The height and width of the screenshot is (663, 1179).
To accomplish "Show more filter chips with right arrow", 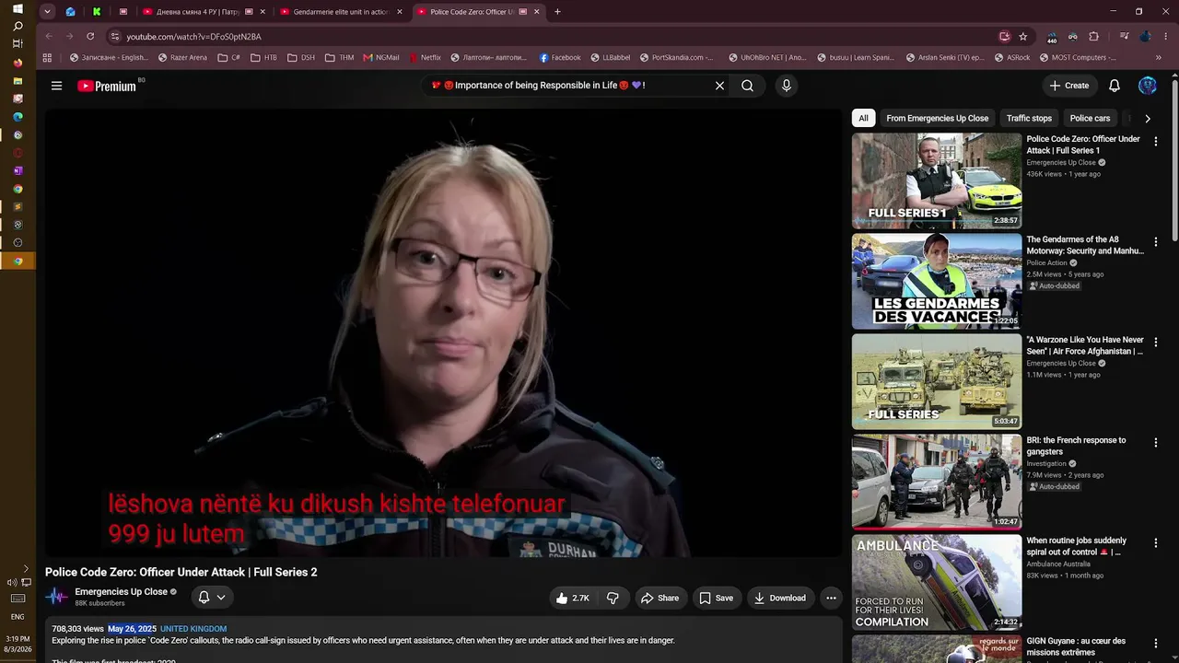I will [1147, 118].
